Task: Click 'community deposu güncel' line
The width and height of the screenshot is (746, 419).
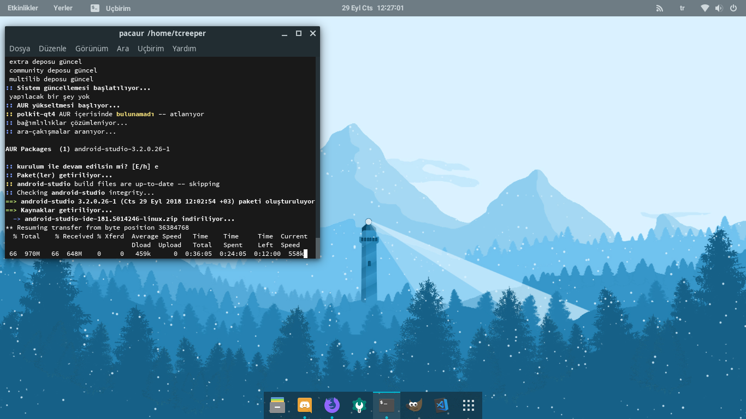Action: [x=53, y=70]
